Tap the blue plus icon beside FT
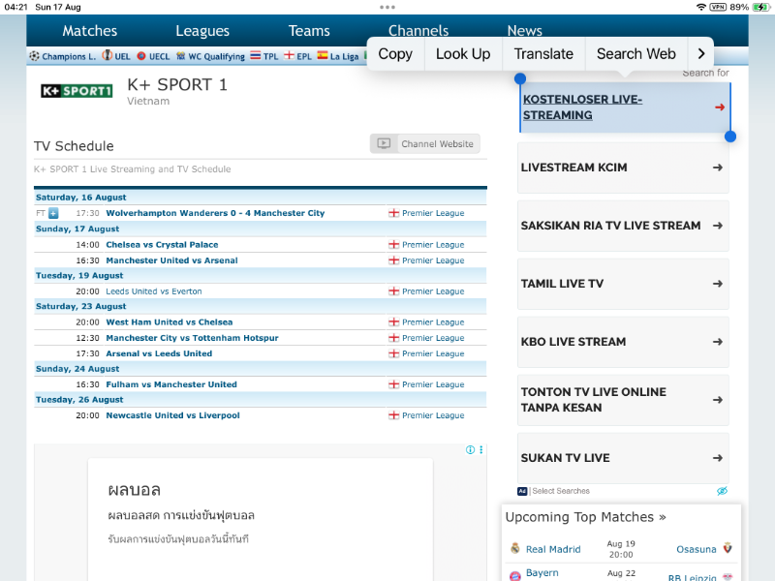 (53, 213)
